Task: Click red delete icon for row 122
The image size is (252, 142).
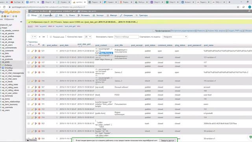Action: point(39,57)
